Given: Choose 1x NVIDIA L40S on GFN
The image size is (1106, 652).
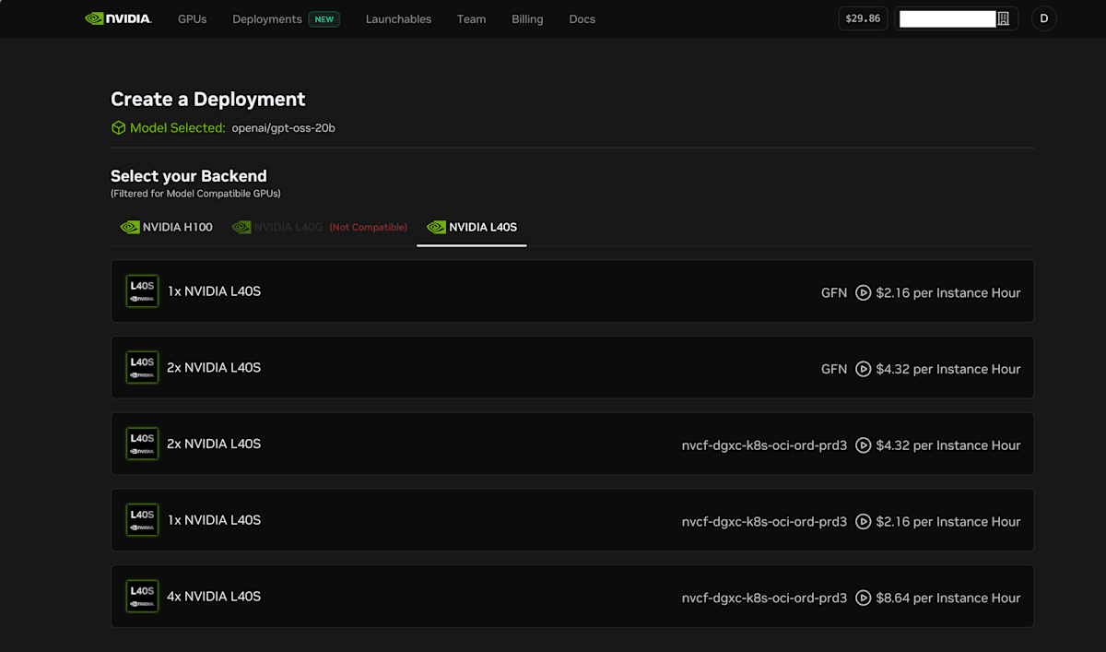Looking at the screenshot, I should click(x=572, y=291).
